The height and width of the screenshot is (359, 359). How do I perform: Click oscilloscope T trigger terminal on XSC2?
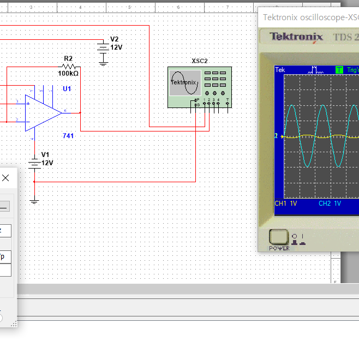pos(228,104)
